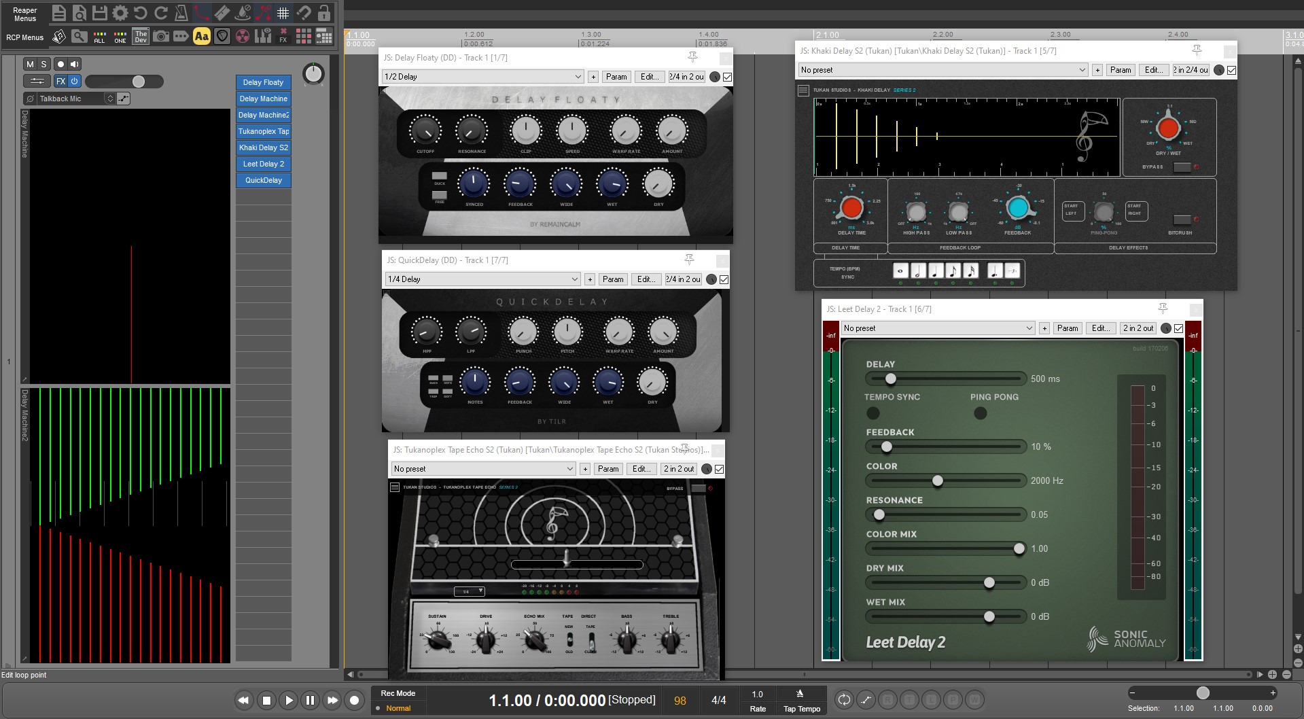Arm the track record button
Screen dimensions: 1304x719
[60, 64]
